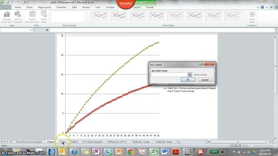The width and height of the screenshot is (278, 156).
Task: Click the Insert Worksheet icon after Walk-Run Data
Action: 179,142
